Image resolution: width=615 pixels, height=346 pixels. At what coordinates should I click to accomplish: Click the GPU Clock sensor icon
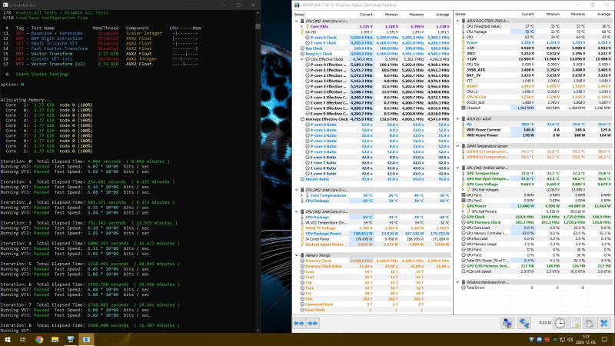pos(464,217)
